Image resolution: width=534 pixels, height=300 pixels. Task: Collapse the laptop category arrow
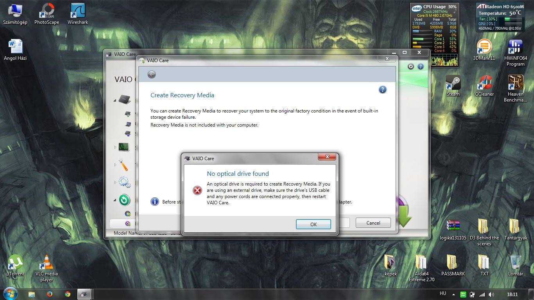click(x=115, y=100)
